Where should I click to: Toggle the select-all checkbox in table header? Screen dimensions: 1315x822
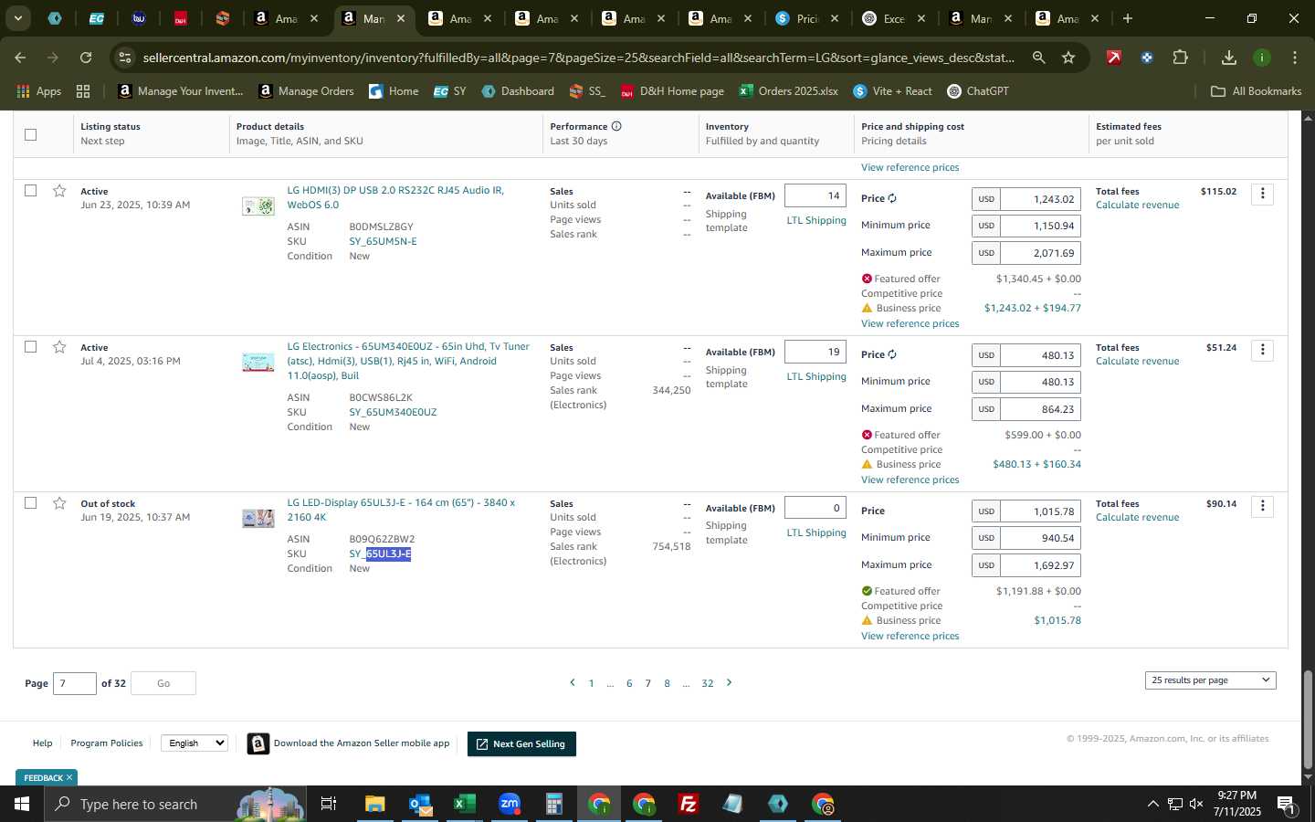[x=30, y=134]
